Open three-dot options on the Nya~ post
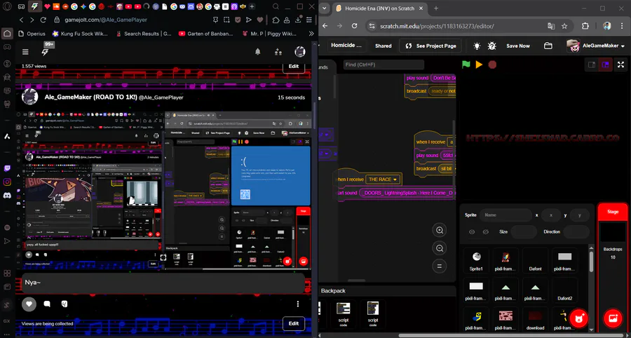Image resolution: width=631 pixels, height=338 pixels. pos(298,304)
